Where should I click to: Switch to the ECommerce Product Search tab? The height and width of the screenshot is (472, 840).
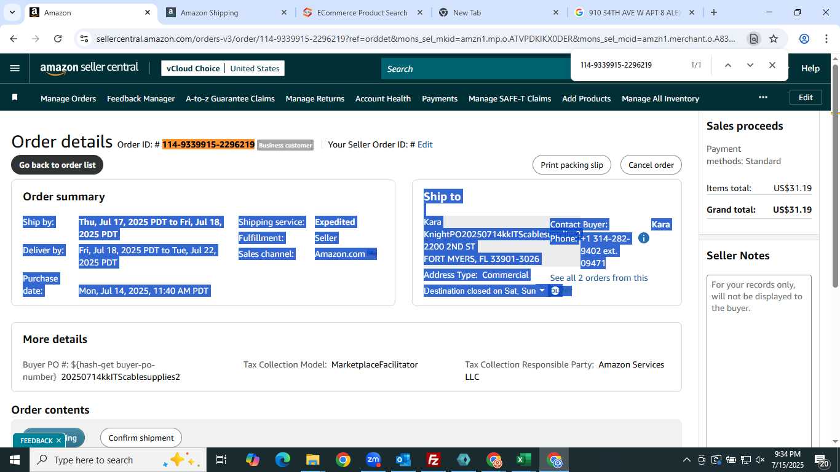pyautogui.click(x=362, y=12)
